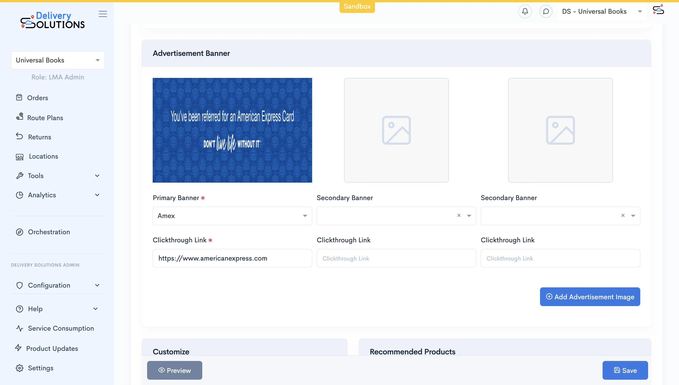Screen dimensions: 679x385
Task: Expand the Help submenu chevron
Action: [95, 309]
